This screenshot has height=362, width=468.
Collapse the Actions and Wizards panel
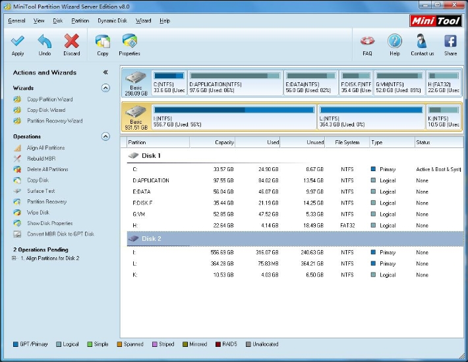coord(105,72)
